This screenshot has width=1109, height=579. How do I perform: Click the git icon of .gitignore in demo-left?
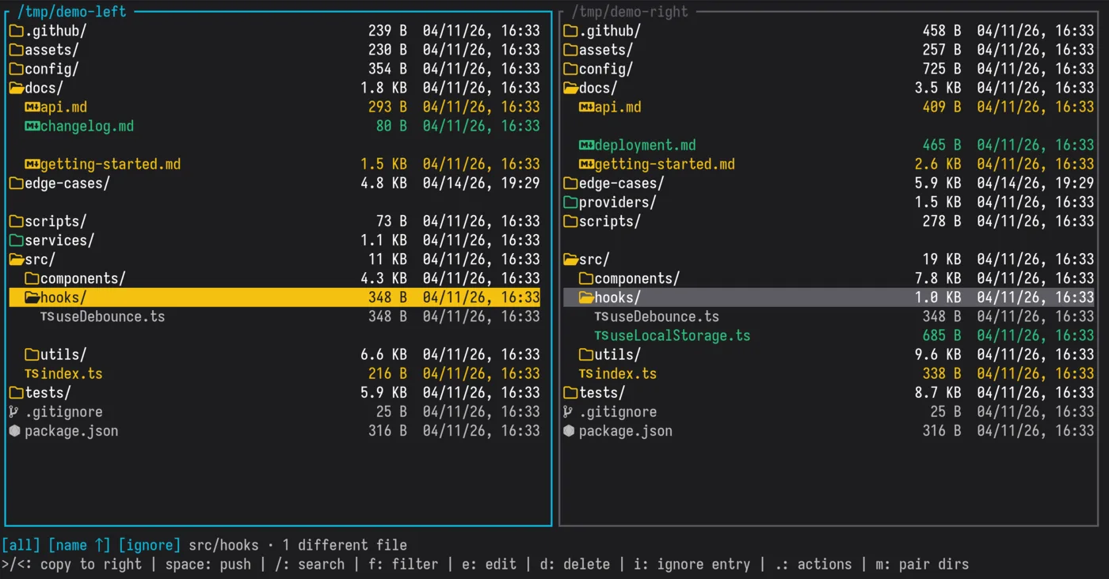pyautogui.click(x=13, y=411)
